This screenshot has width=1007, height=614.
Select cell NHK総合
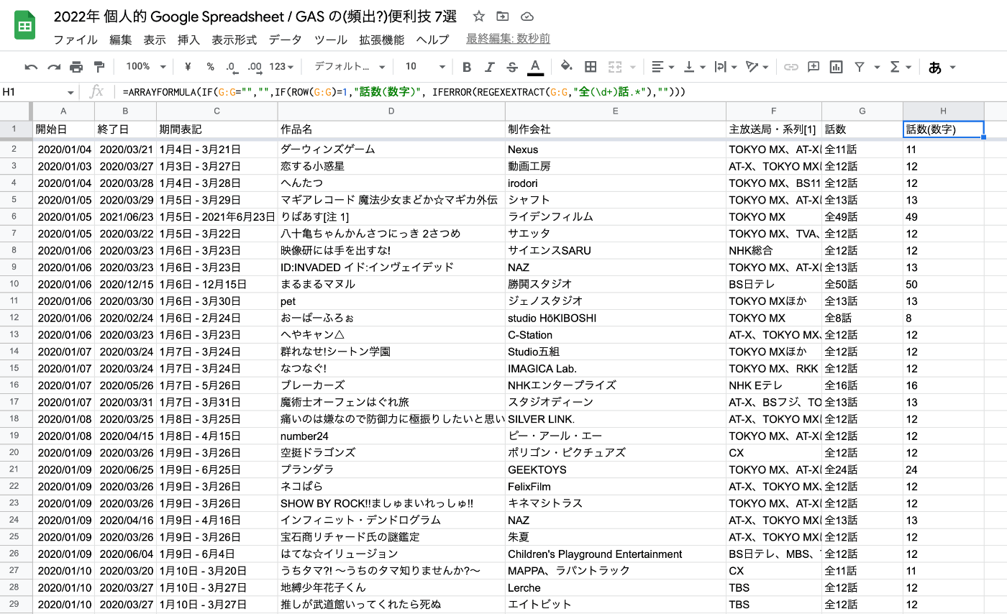(774, 251)
